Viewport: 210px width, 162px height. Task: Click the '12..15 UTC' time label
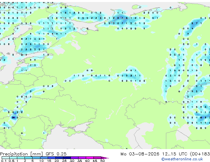click(175, 154)
